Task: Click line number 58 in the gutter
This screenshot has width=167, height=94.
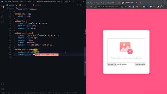Action: [10, 50]
